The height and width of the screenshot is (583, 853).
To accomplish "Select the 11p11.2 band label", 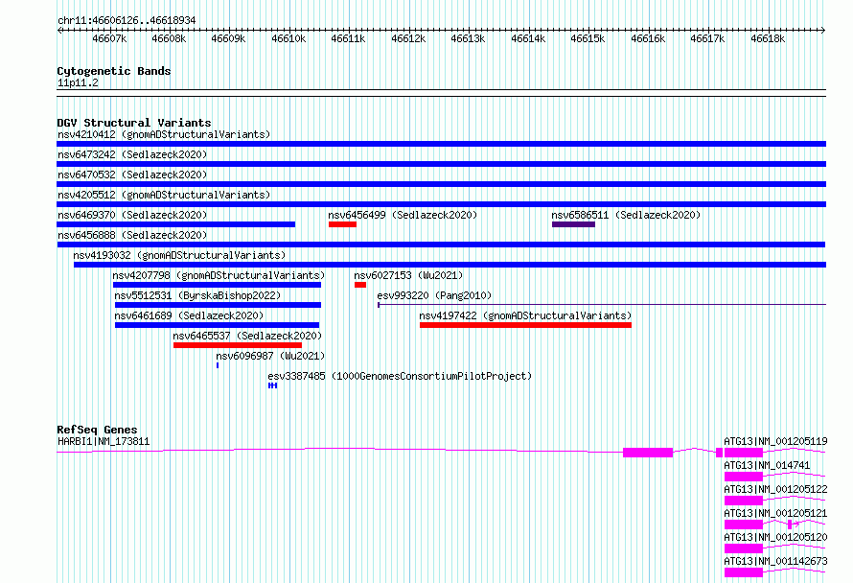I will (78, 83).
